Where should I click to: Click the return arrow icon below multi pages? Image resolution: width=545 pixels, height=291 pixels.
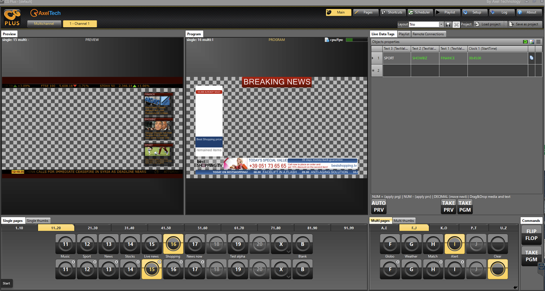pos(515,287)
